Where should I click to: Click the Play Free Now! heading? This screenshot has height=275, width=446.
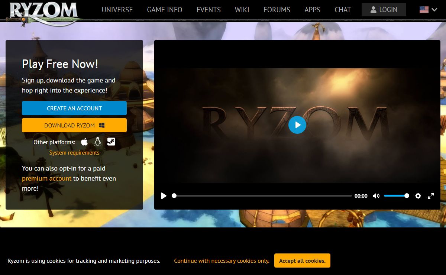click(x=60, y=64)
